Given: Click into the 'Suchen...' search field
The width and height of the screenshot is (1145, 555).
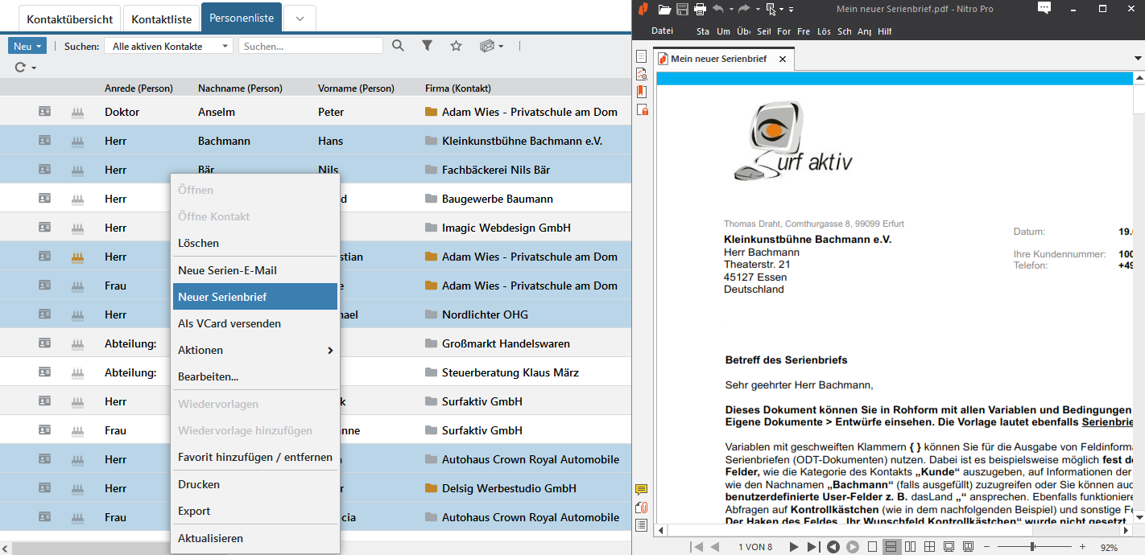Looking at the screenshot, I should [310, 47].
